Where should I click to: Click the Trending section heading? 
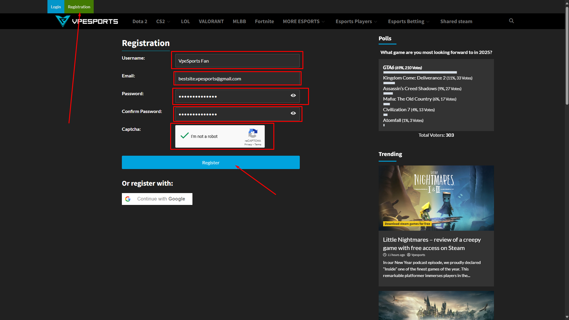pos(390,154)
